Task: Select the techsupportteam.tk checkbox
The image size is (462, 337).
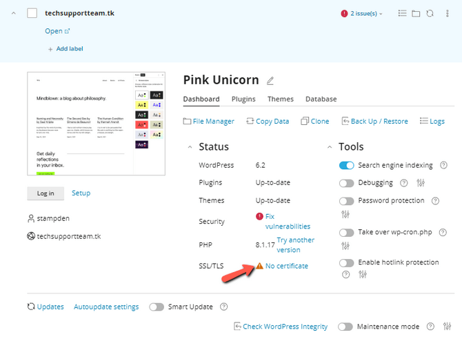Action: click(32, 13)
